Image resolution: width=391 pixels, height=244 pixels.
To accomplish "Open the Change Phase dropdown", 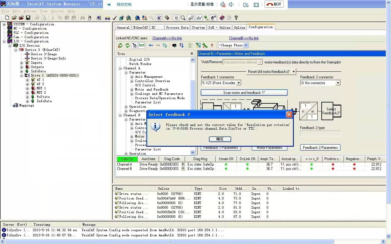I will (x=246, y=45).
